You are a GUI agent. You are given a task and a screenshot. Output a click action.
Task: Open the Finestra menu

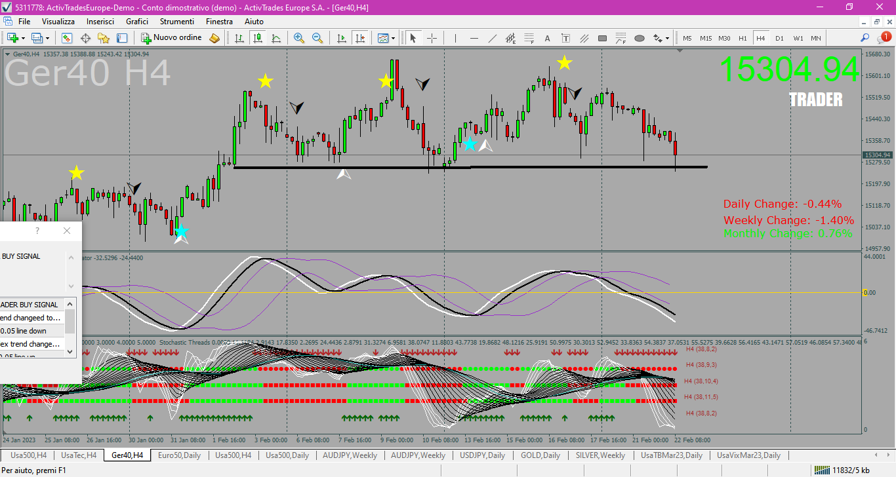tap(219, 22)
